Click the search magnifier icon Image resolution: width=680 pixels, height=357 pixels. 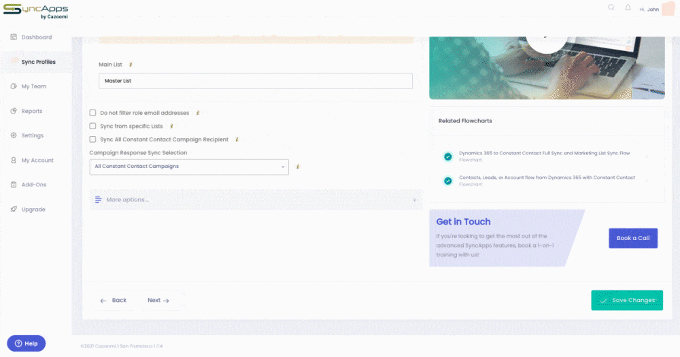coord(611,7)
